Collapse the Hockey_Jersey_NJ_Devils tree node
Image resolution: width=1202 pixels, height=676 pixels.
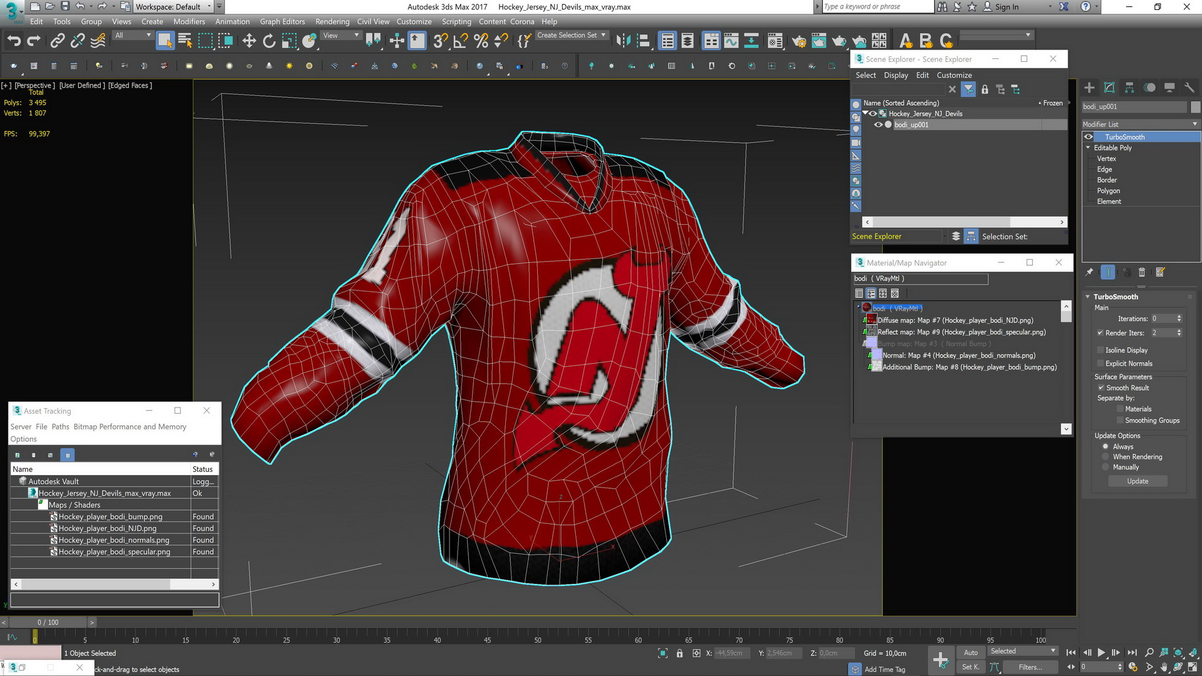865,113
